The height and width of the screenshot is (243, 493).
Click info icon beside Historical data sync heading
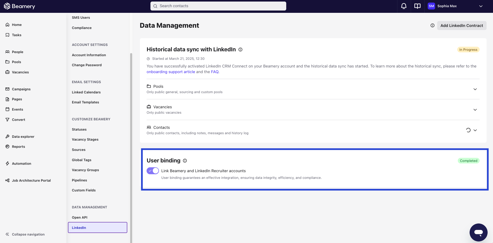click(x=240, y=50)
